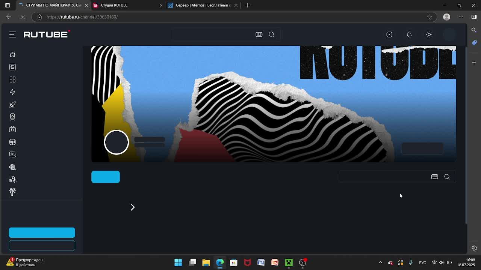This screenshot has height=270, width=481.
Task: Open File Explorer from taskbar
Action: (x=206, y=262)
